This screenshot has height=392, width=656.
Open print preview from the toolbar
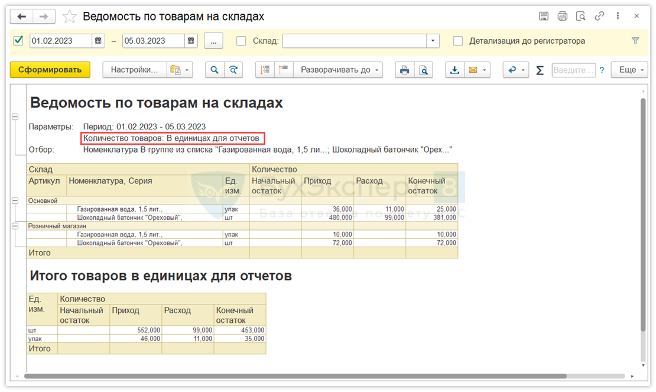pos(423,70)
